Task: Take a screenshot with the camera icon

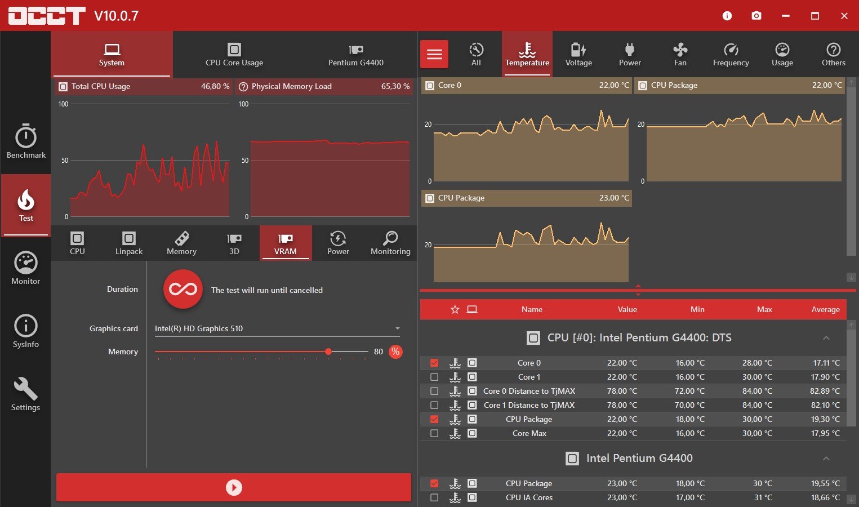Action: pyautogui.click(x=756, y=16)
